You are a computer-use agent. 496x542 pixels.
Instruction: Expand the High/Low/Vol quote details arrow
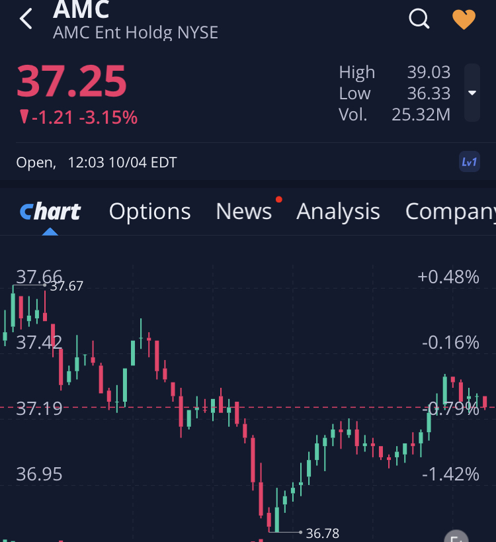coord(472,93)
